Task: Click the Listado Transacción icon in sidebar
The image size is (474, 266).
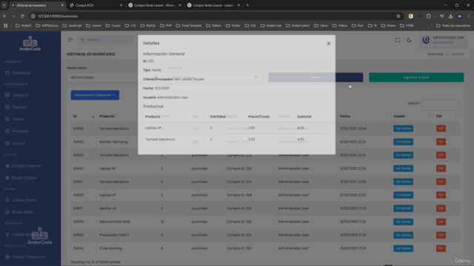Action: [x=7, y=257]
